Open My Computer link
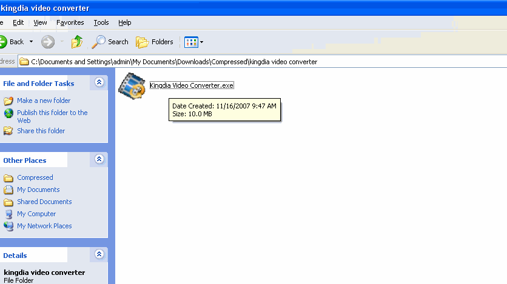Image resolution: width=507 pixels, height=284 pixels. tap(36, 214)
